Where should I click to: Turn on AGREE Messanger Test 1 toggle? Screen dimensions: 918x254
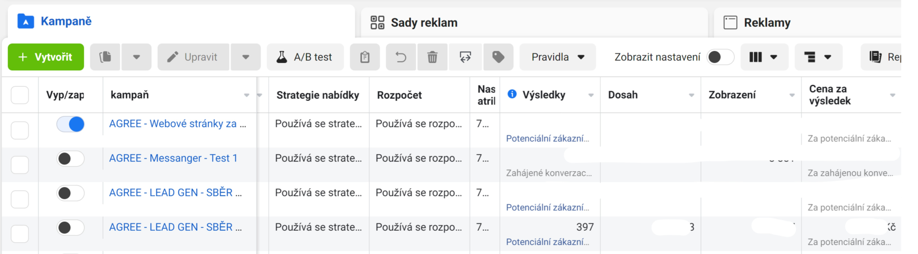tap(70, 159)
